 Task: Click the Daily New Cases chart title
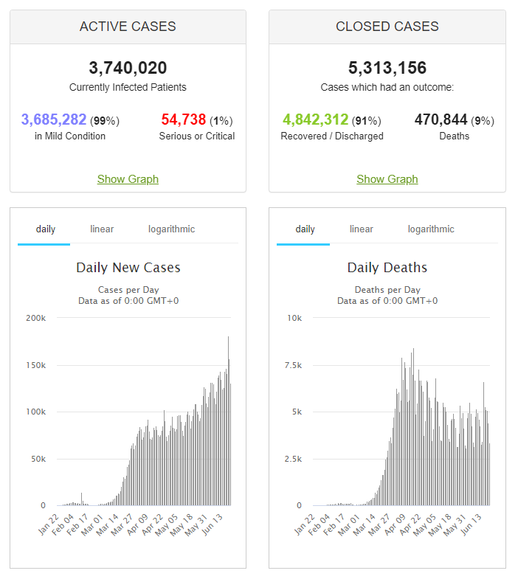128,267
